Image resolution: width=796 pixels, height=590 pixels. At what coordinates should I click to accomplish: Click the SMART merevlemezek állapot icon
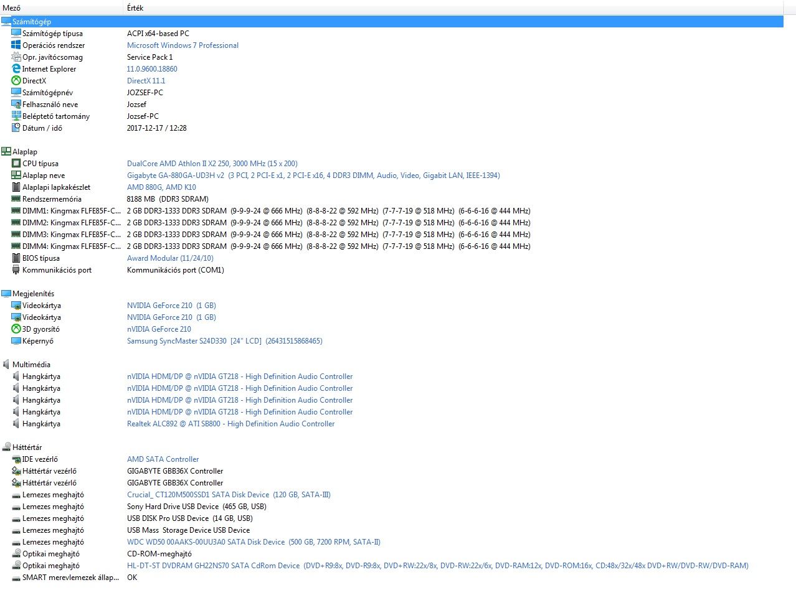click(16, 578)
